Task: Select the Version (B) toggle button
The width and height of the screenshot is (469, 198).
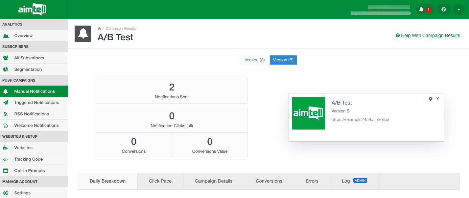Action: click(283, 60)
